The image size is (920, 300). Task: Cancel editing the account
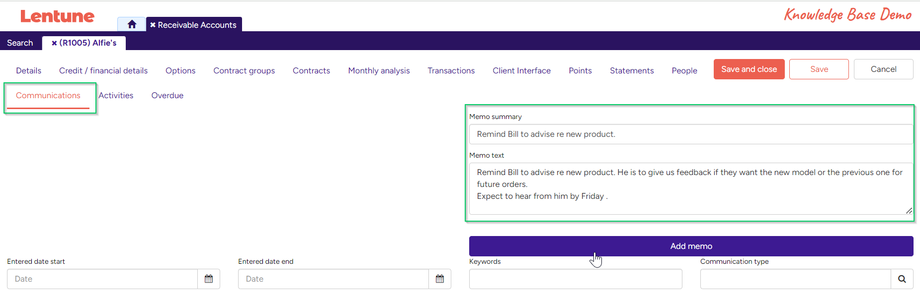[x=884, y=69]
